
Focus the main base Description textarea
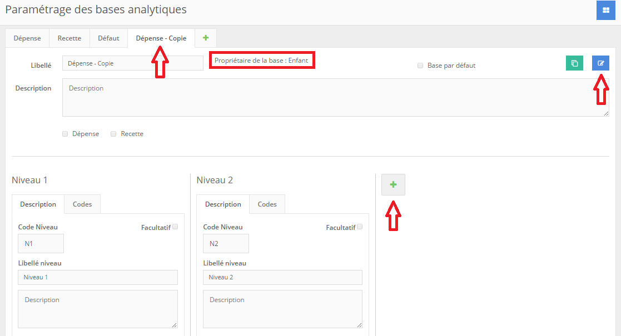(335, 98)
